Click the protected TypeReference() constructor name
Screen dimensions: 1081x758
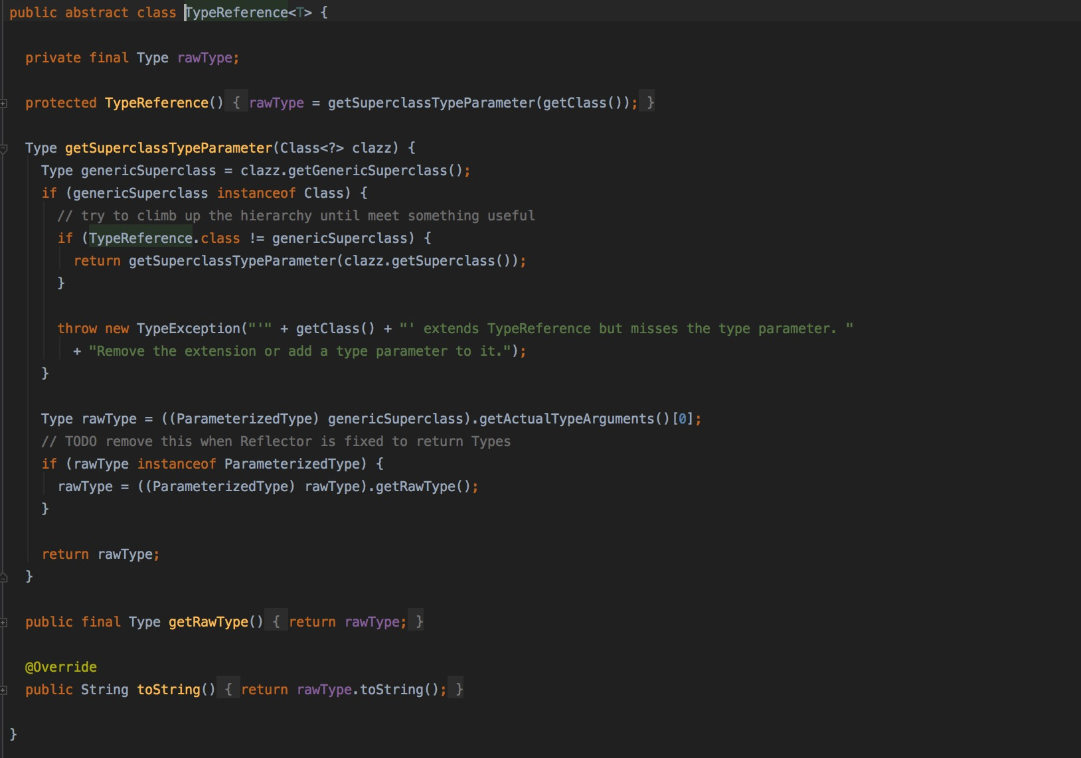[x=157, y=103]
